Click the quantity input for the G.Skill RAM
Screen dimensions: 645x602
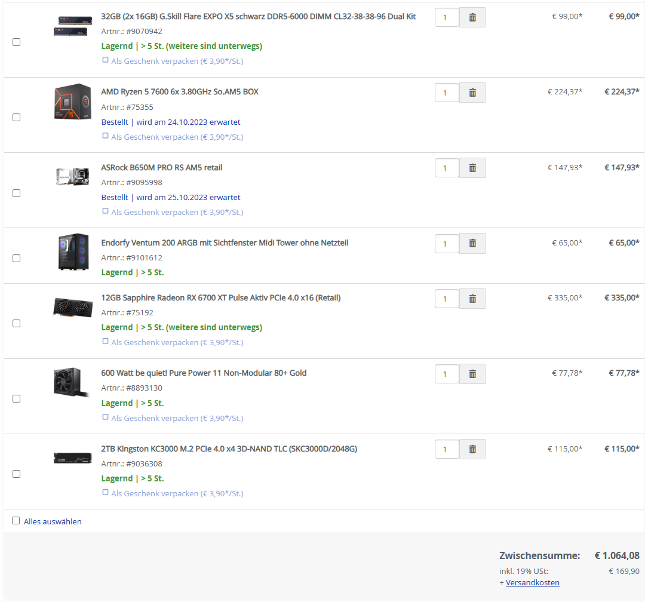(x=446, y=17)
